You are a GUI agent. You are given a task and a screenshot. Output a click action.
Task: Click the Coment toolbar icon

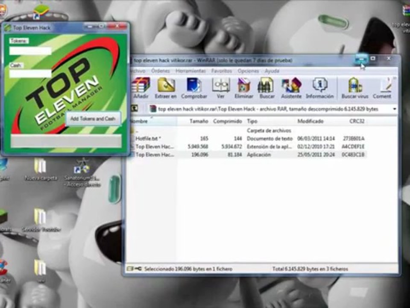click(x=382, y=88)
